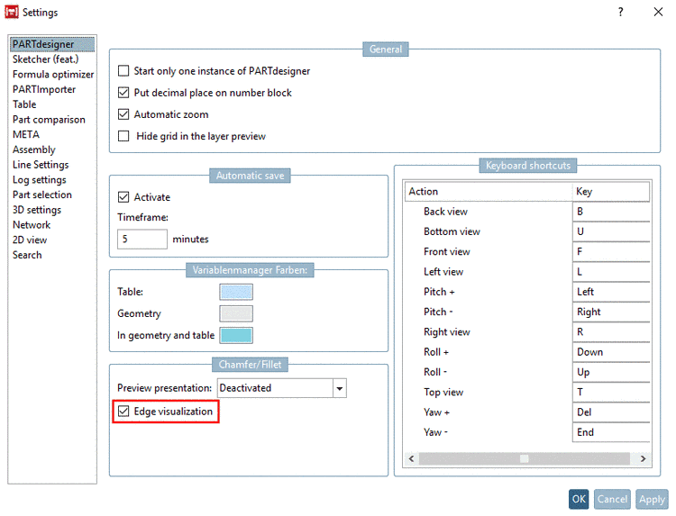Open 3D settings page
Screen dimensions: 676x516
click(52, 210)
